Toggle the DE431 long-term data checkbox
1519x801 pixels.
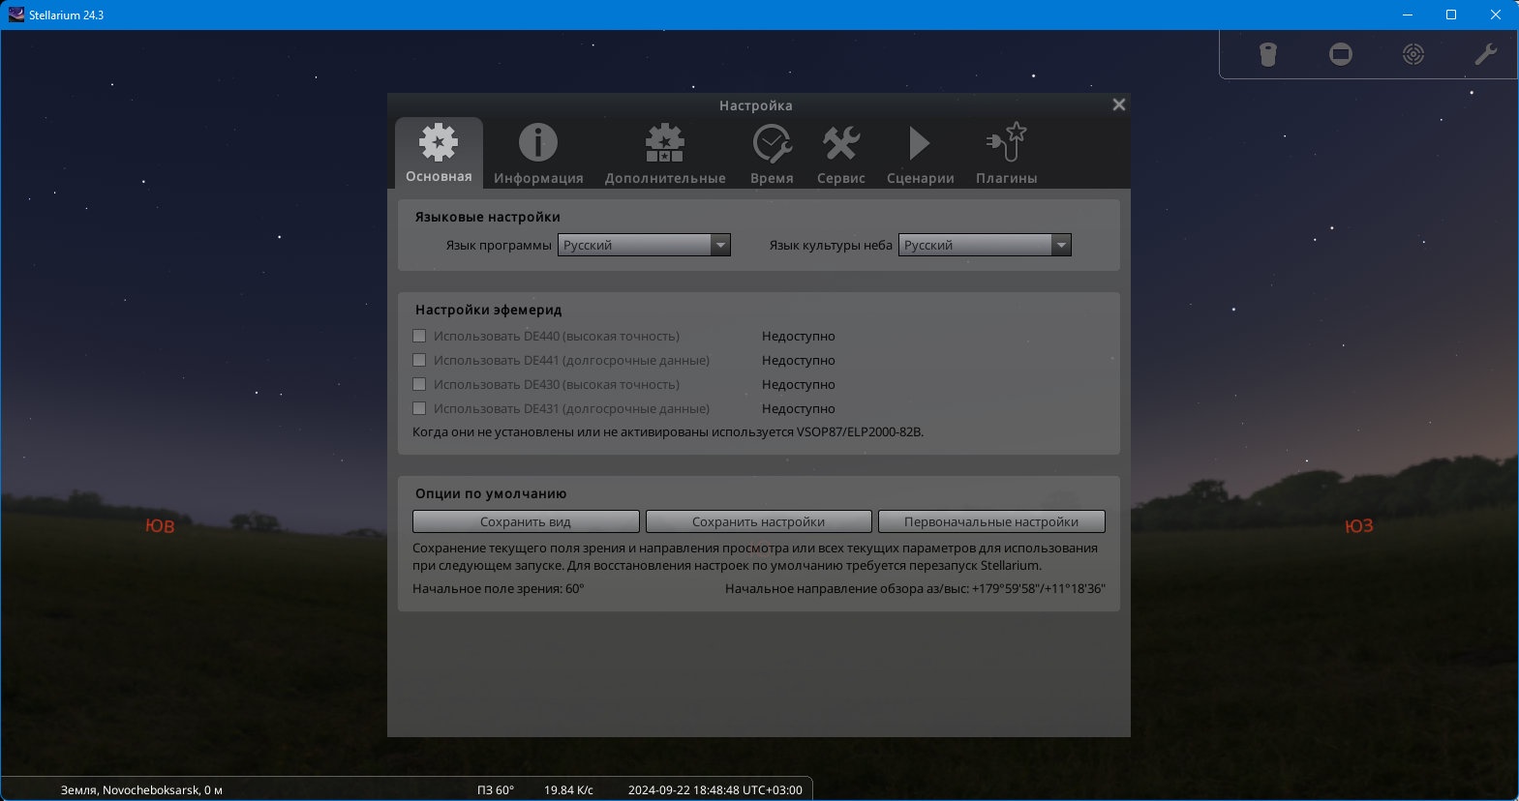(419, 408)
